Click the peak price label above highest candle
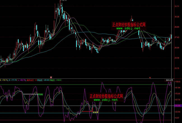The height and width of the screenshot is (123, 182). (x=64, y=1)
